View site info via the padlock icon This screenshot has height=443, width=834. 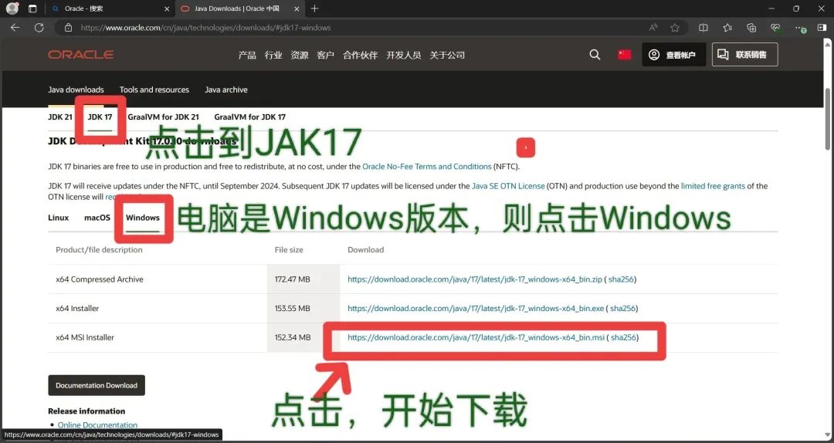[x=68, y=28]
